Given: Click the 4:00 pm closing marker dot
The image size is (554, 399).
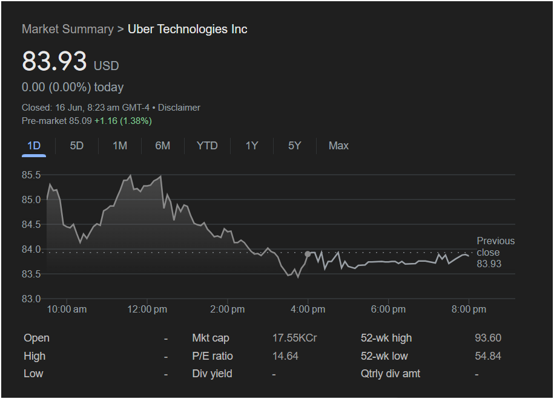Looking at the screenshot, I should pos(308,254).
